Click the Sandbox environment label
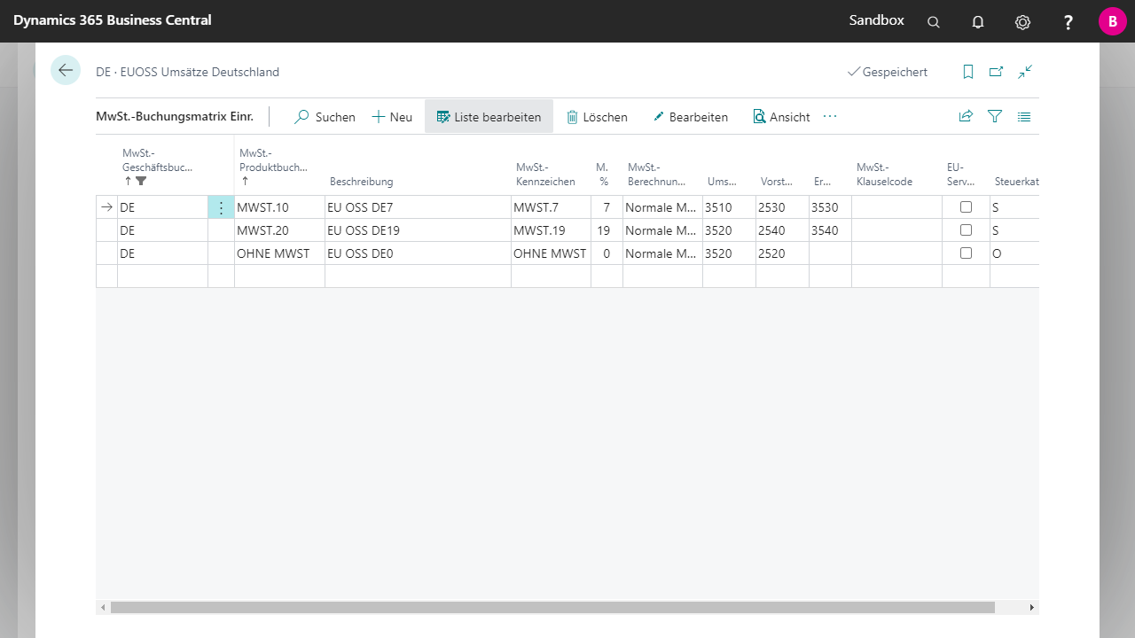Viewport: 1135px width, 638px height. point(877,20)
